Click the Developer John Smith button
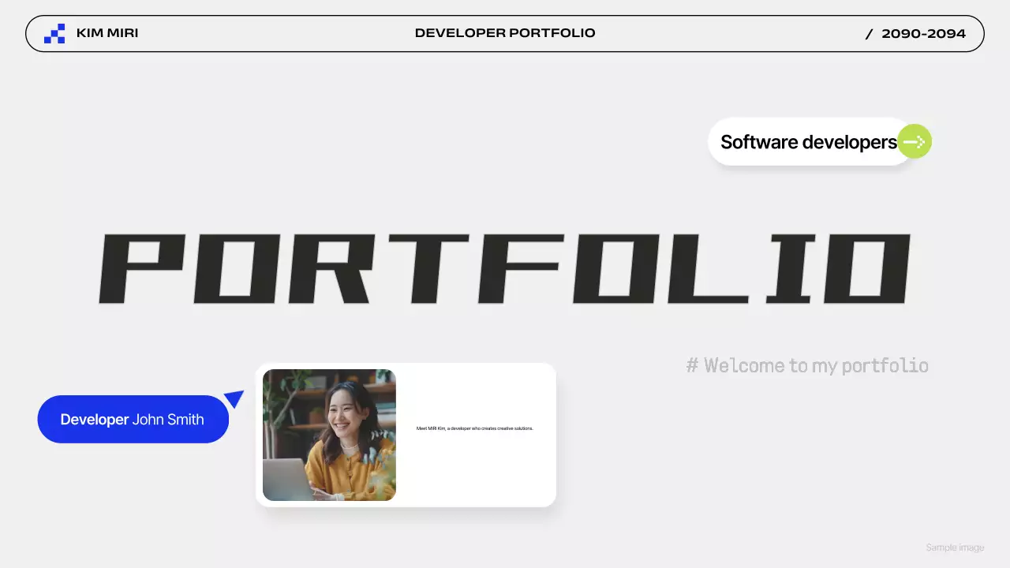 (133, 419)
